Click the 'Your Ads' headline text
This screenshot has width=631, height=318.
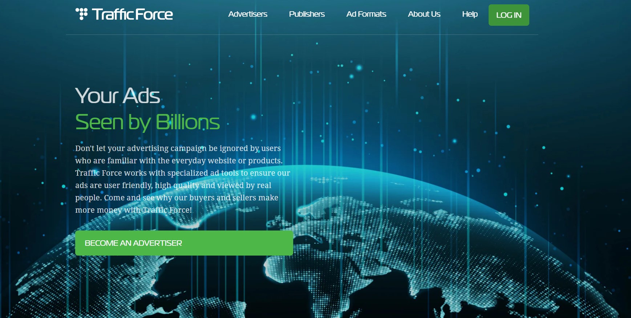pos(117,96)
